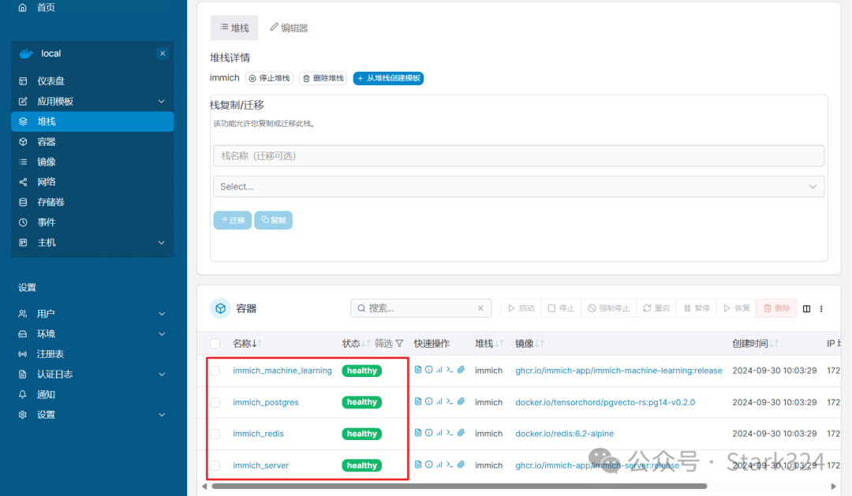Open the docker.io/redis:6.2-alpine image link
Screen dimensions: 852x496
(x=565, y=434)
